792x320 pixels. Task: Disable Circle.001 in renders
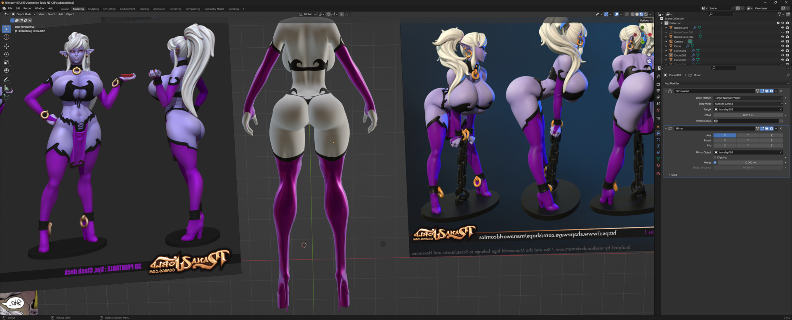(x=787, y=51)
